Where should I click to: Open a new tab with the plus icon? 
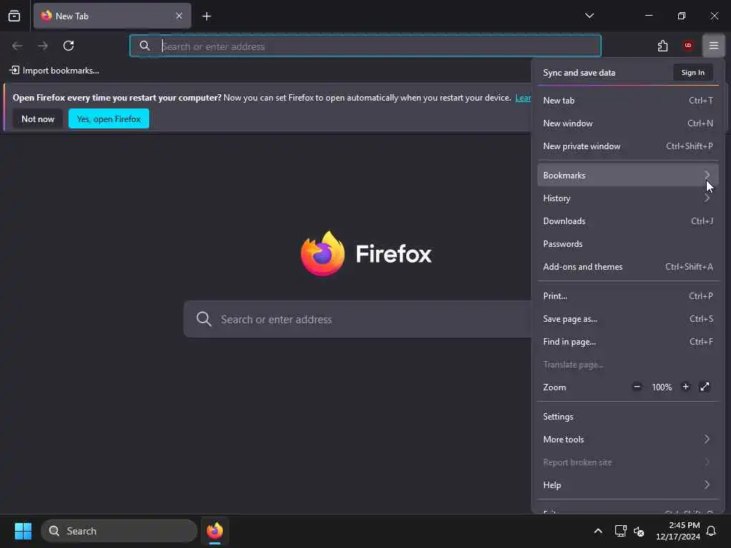tap(206, 16)
